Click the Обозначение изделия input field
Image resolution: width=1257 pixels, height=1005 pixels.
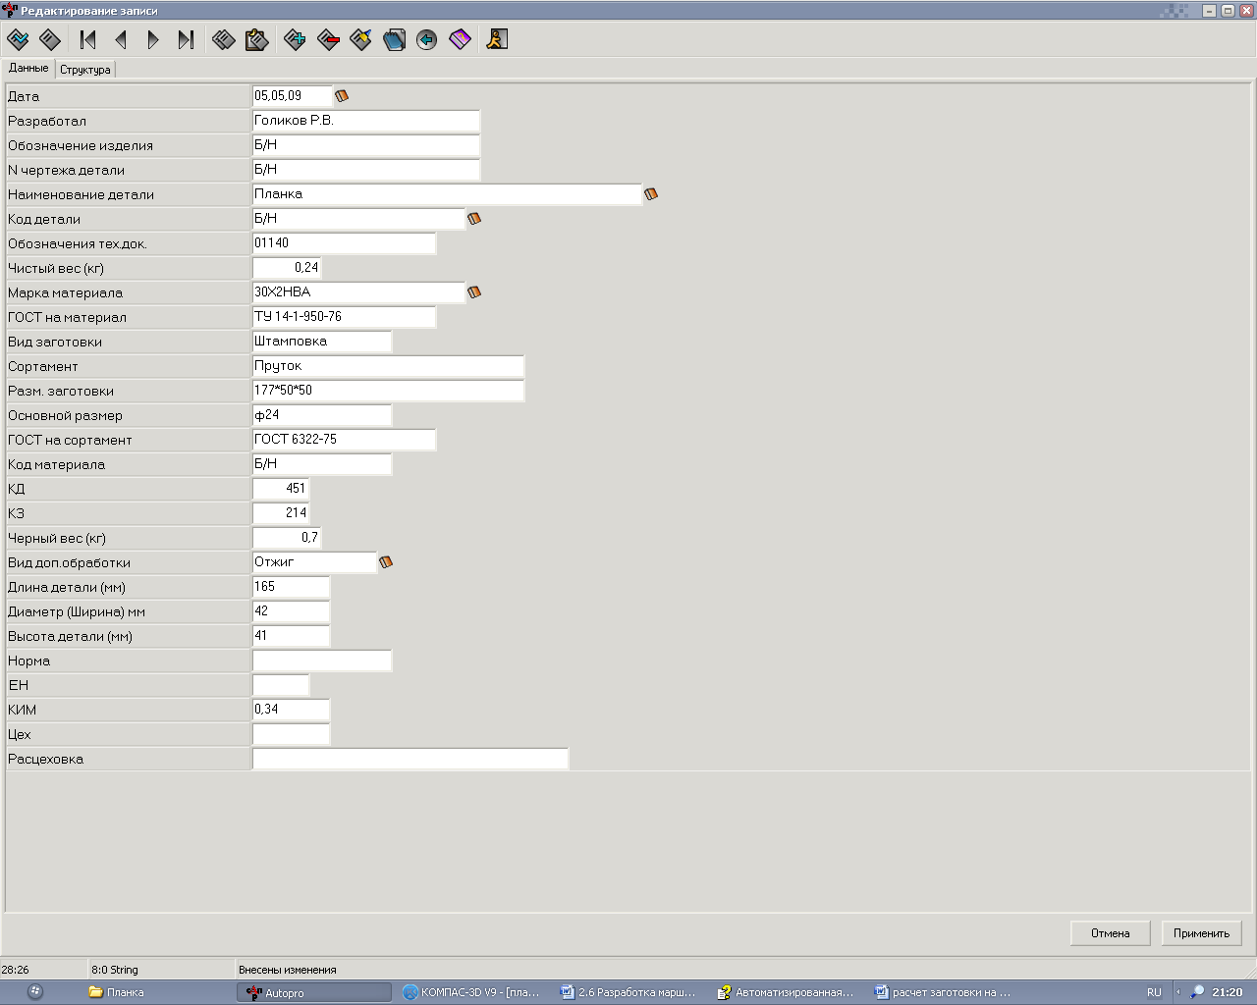[366, 145]
